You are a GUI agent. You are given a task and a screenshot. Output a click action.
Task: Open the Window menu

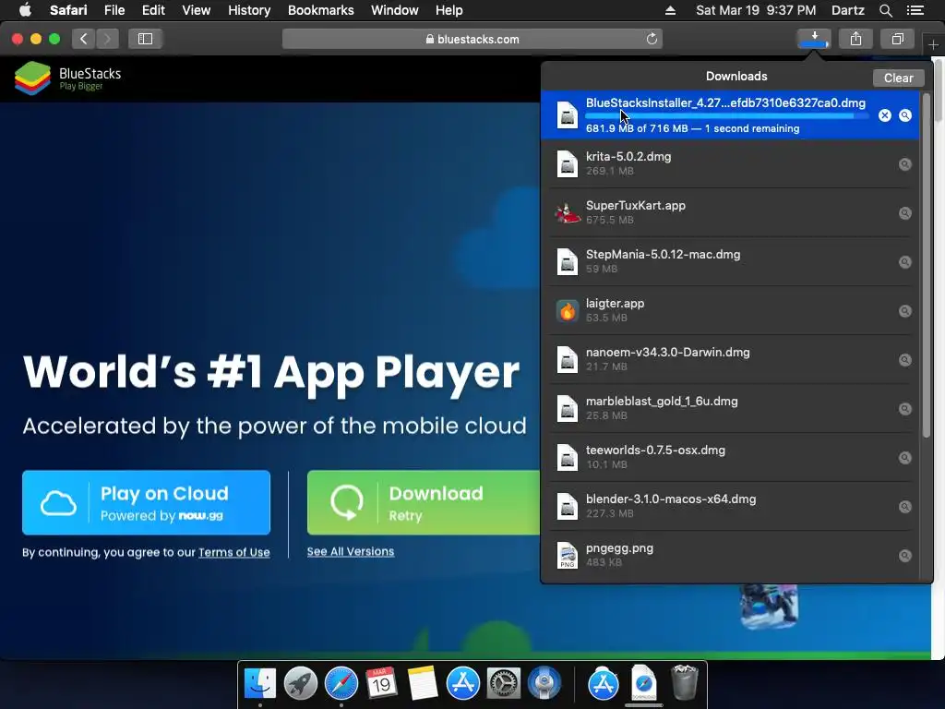click(x=395, y=10)
